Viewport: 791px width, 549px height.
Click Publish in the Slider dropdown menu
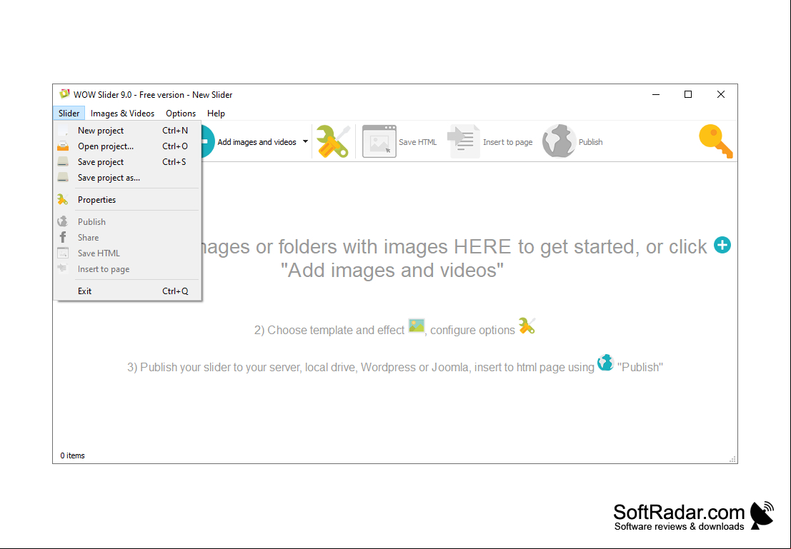pos(127,222)
